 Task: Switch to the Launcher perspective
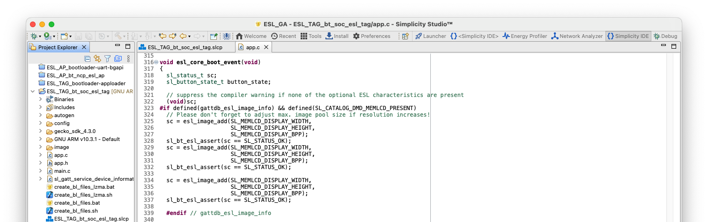(430, 36)
